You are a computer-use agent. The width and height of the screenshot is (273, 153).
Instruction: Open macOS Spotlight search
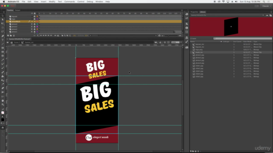264,2
